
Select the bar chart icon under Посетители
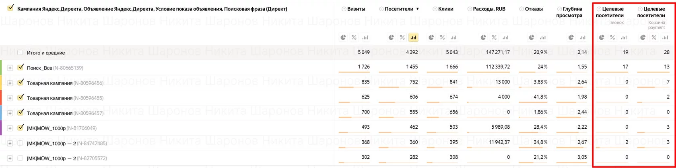[413, 37]
